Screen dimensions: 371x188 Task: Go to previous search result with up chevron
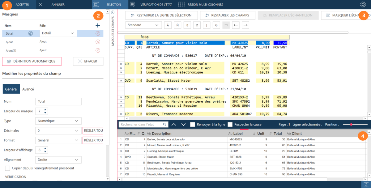(174, 124)
